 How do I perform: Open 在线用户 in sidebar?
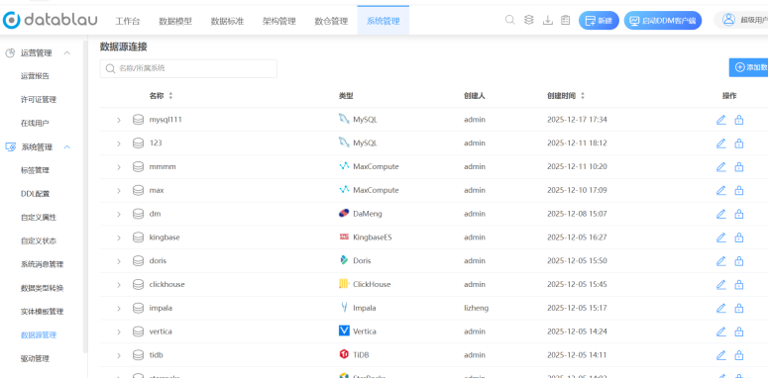coord(35,124)
